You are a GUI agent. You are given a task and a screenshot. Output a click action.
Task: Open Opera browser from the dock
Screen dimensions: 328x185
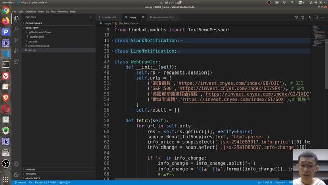pyautogui.click(x=6, y=109)
